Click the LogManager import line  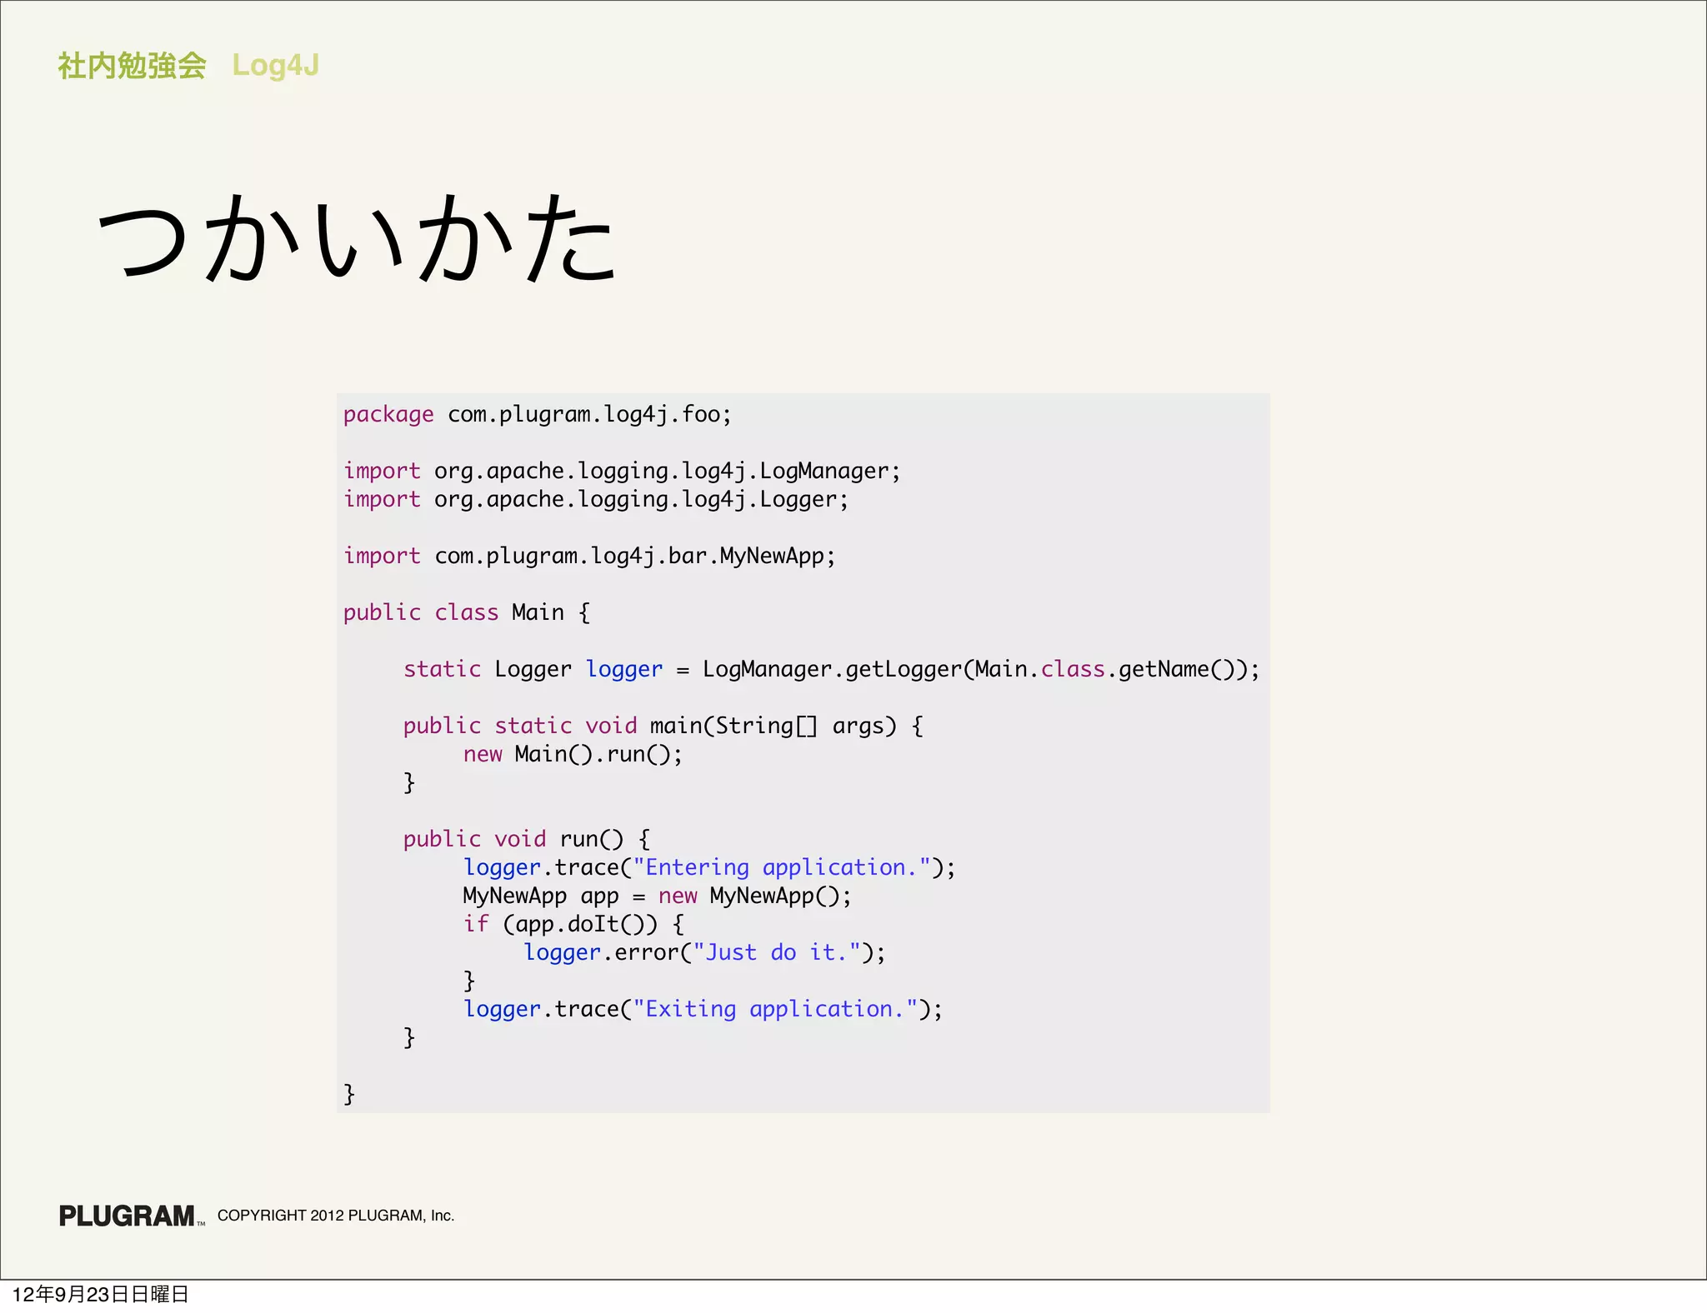(x=622, y=472)
